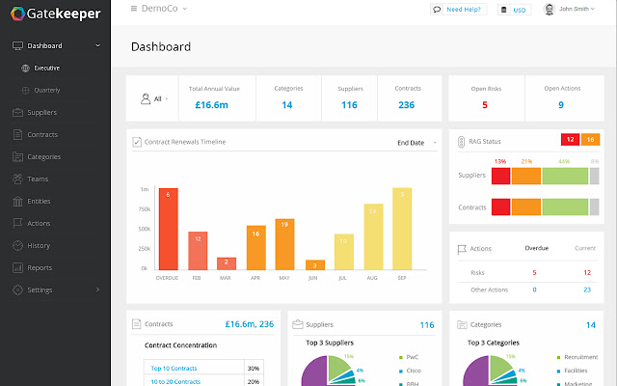Screen dimensions: 617x386
Task: Click the 236 Contracts count
Action: [x=407, y=105]
